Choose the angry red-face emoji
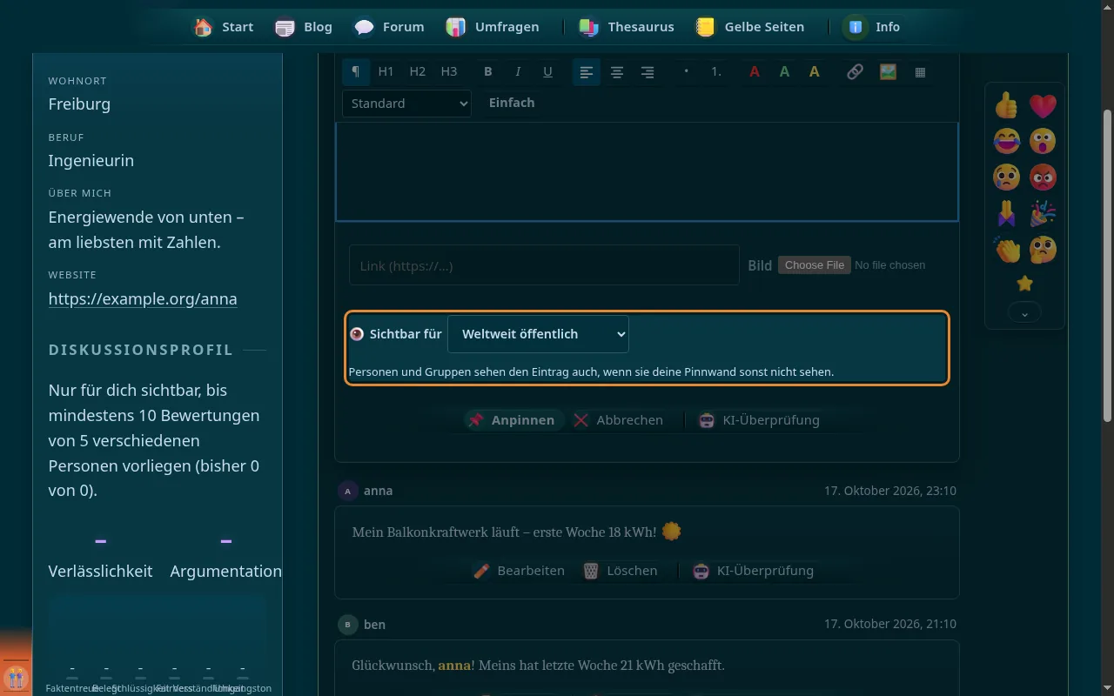1114x696 pixels. pos(1043,177)
